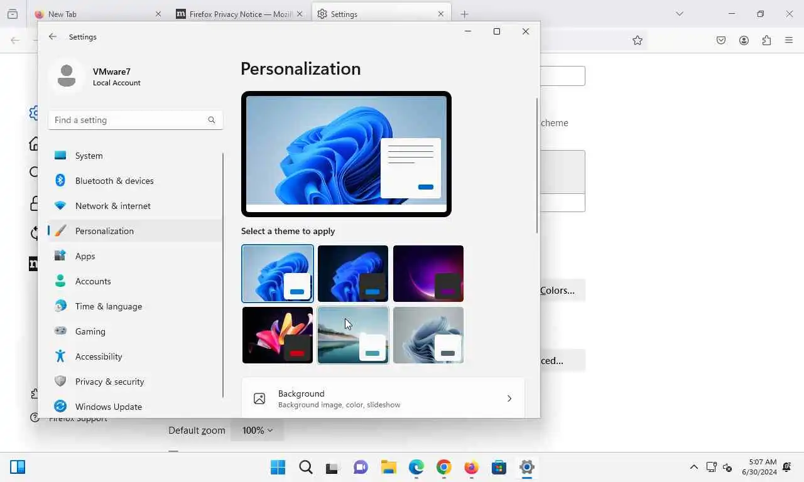804x482 pixels.
Task: Show hidden icons in system tray
Action: point(693,467)
